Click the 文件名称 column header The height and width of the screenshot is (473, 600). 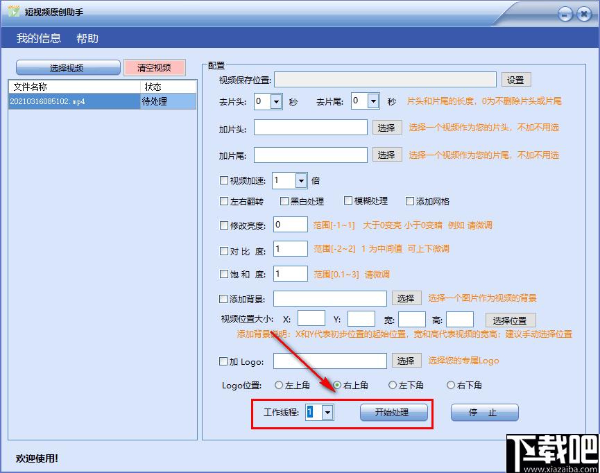(x=75, y=87)
